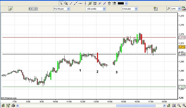This screenshot has height=108, width=186.
Task: Click the red and green order arrows icon
Action: point(184,9)
